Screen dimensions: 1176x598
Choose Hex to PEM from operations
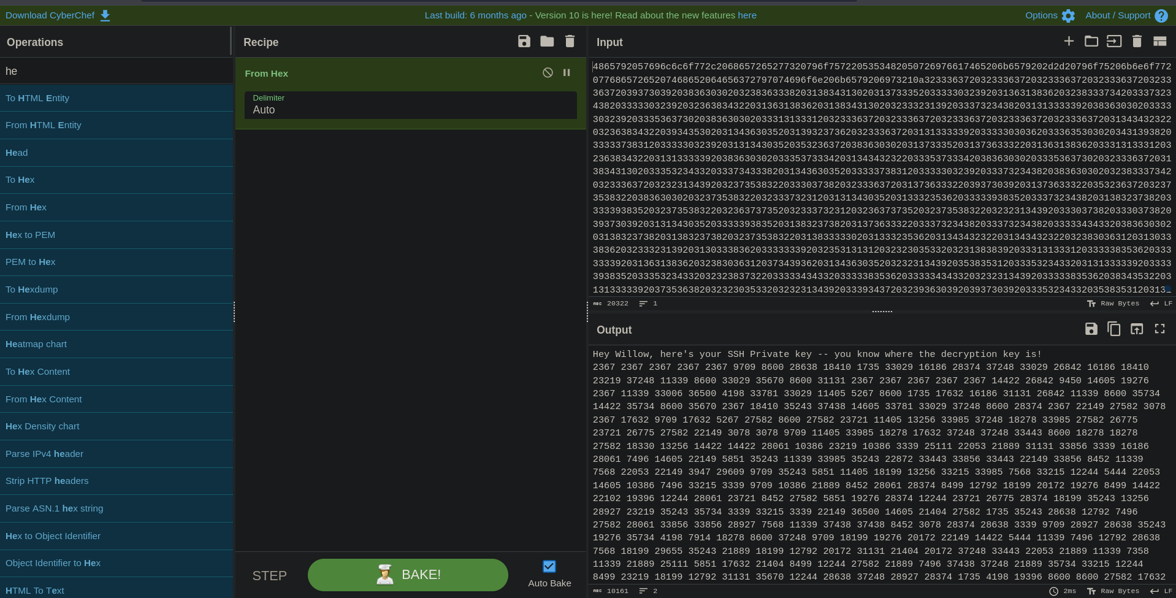(x=31, y=235)
